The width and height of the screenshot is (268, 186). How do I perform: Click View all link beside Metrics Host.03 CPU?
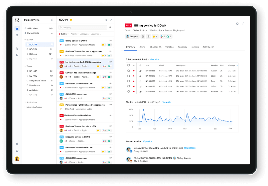[167, 102]
